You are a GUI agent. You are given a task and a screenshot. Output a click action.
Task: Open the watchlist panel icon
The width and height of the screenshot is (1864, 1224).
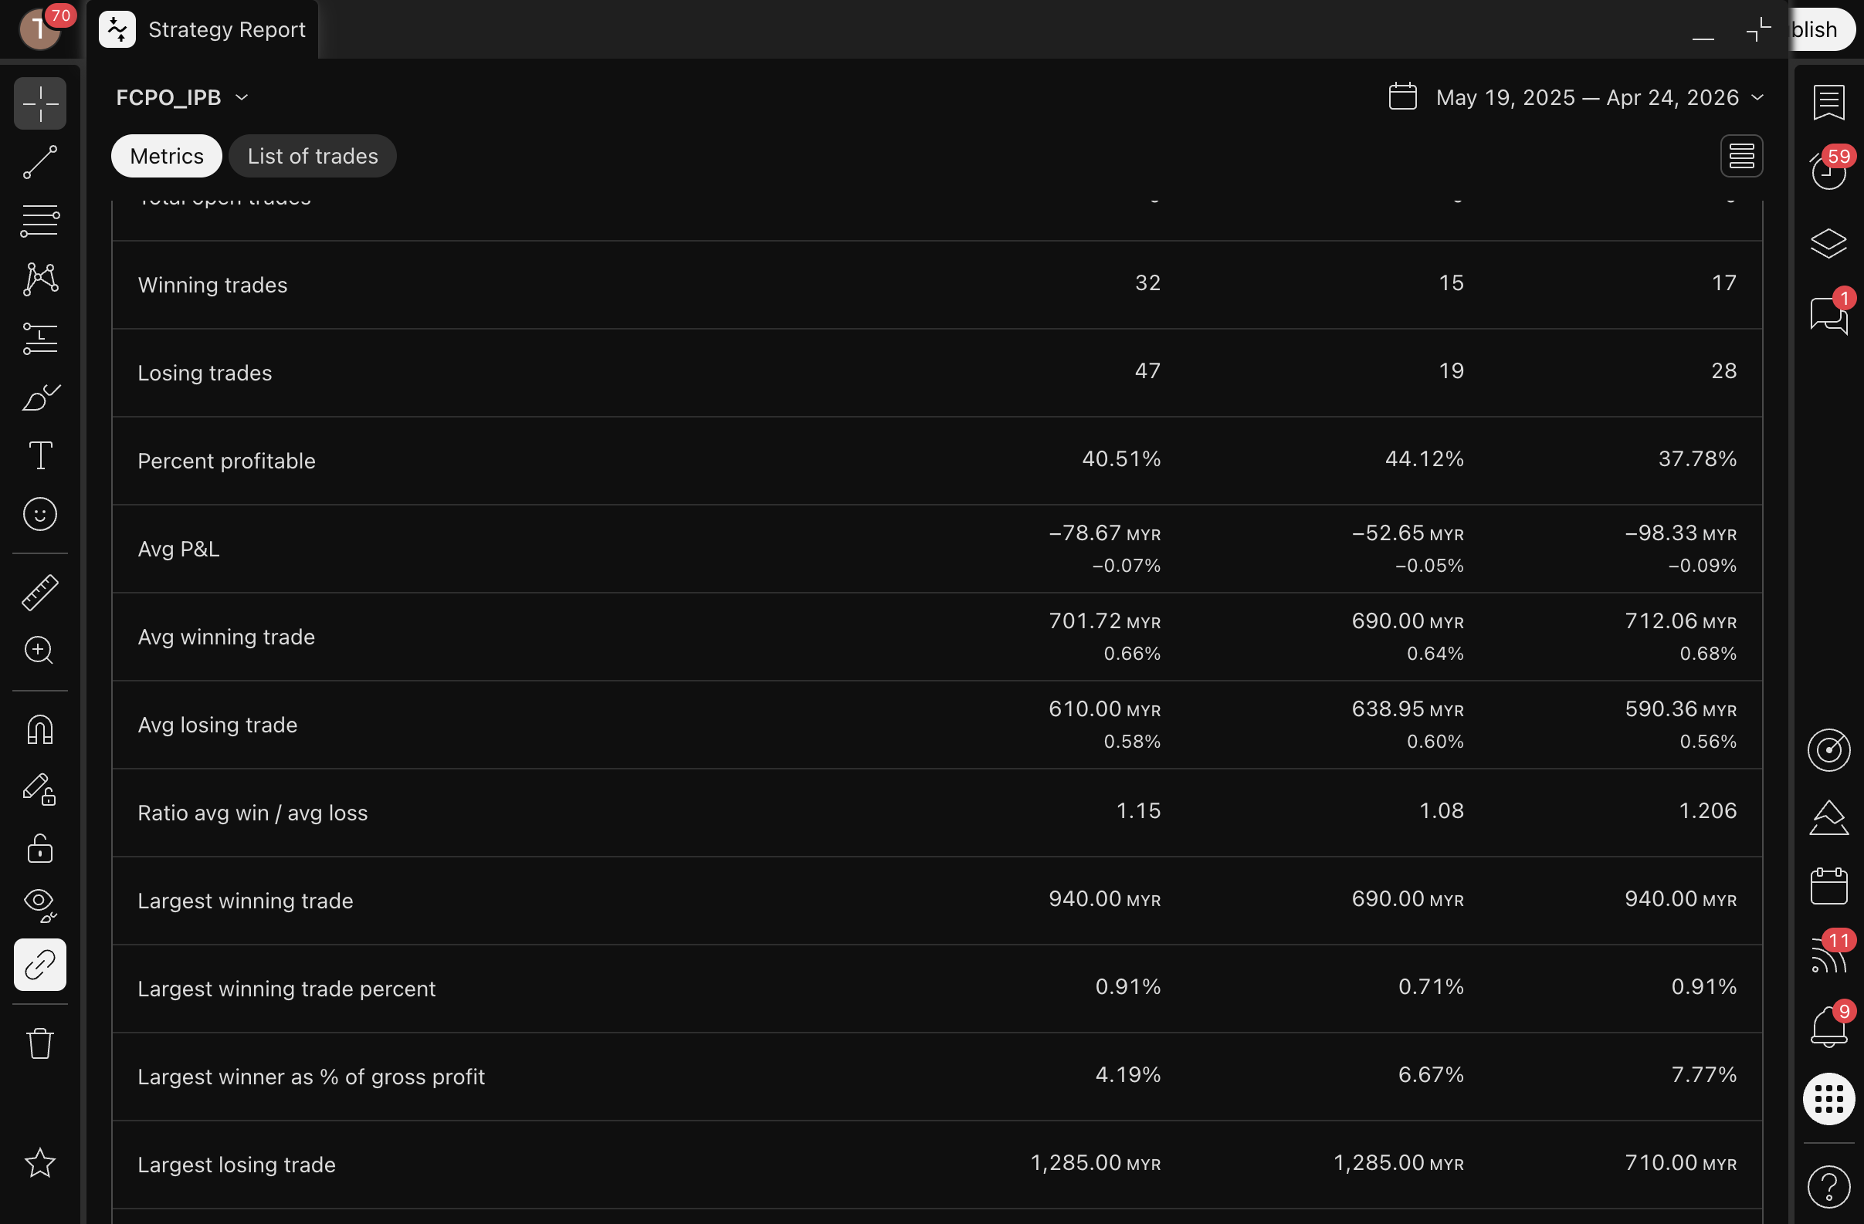click(x=1828, y=102)
